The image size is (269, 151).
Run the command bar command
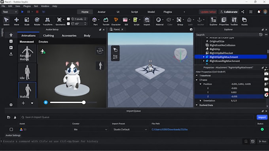point(263,142)
